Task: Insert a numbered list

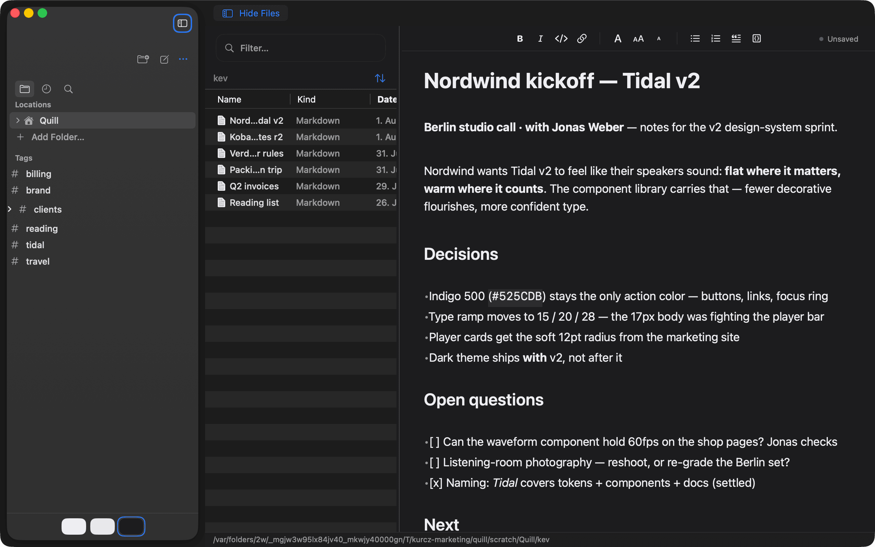Action: tap(715, 38)
